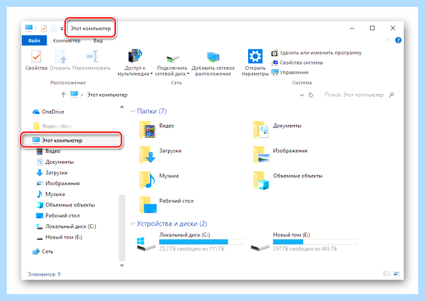Collapse the Папки (7) group
Viewport: 425px width, 301px height.
132,111
